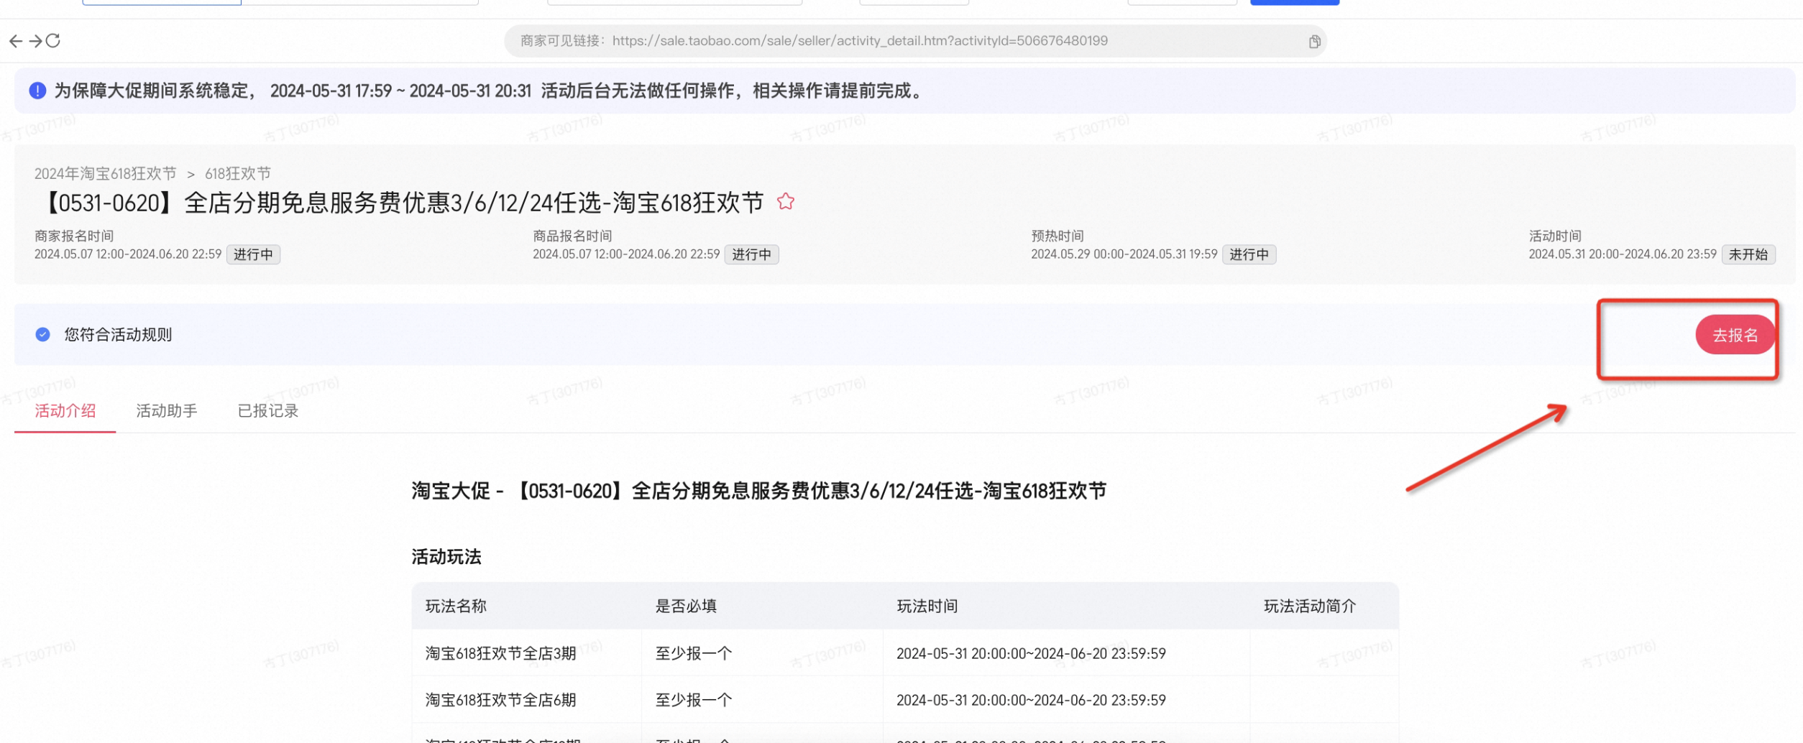Click the 去报名 button

pyautogui.click(x=1735, y=335)
